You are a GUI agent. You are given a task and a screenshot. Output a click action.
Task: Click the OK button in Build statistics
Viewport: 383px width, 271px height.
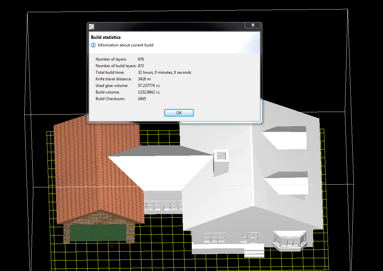[179, 113]
